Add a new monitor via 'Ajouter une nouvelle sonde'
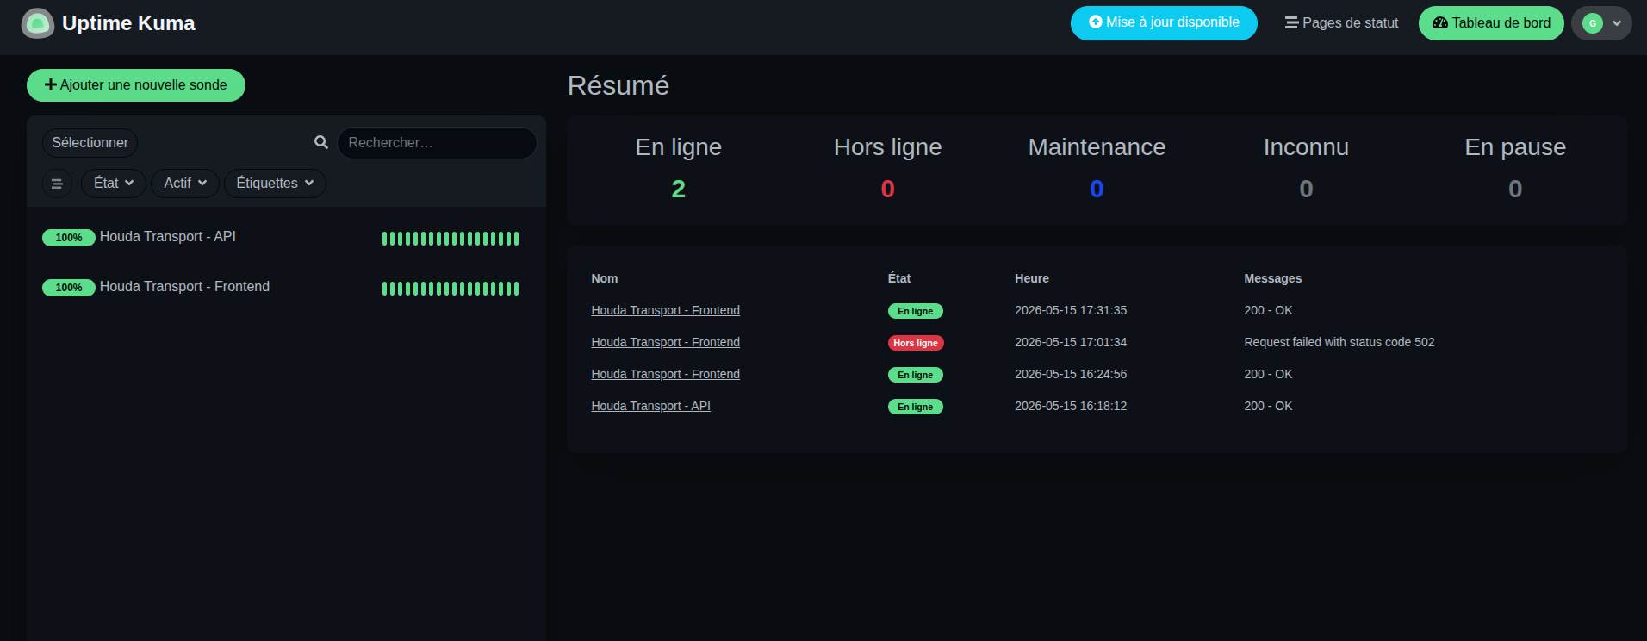1647x641 pixels. (136, 85)
